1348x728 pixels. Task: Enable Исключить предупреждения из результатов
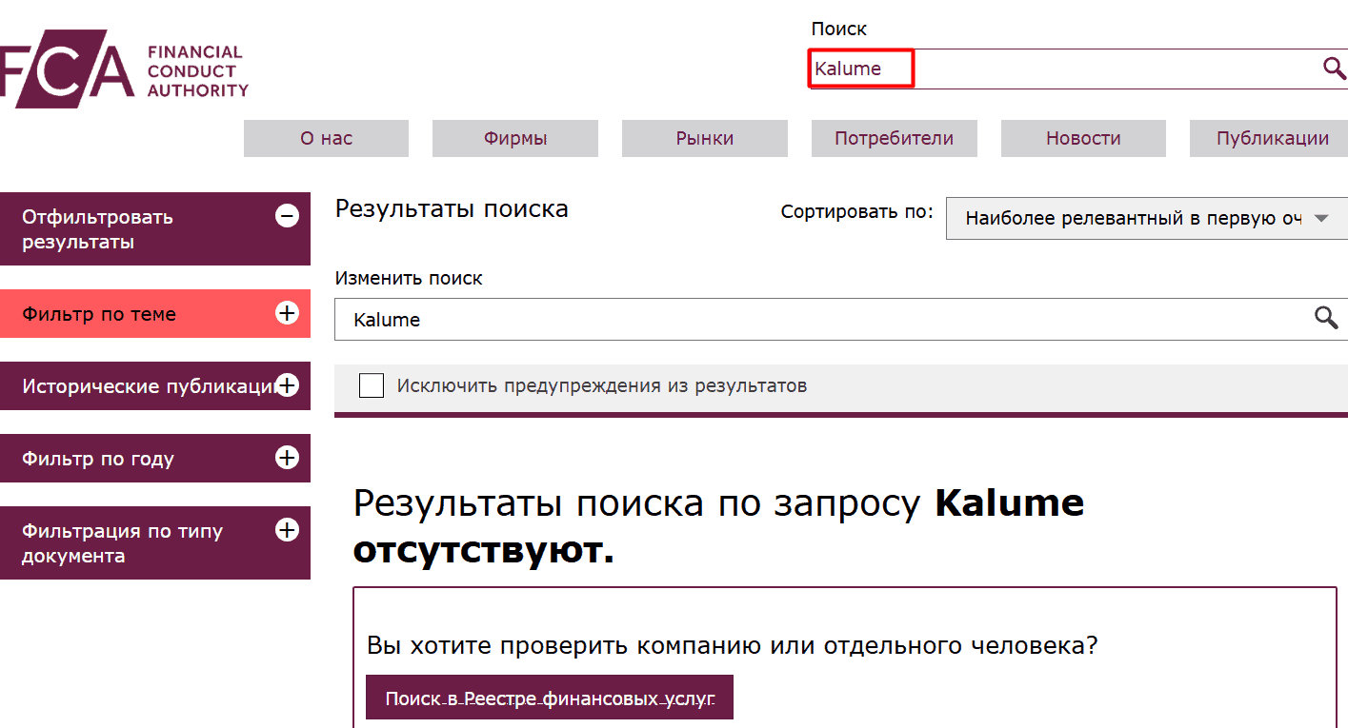pyautogui.click(x=371, y=385)
